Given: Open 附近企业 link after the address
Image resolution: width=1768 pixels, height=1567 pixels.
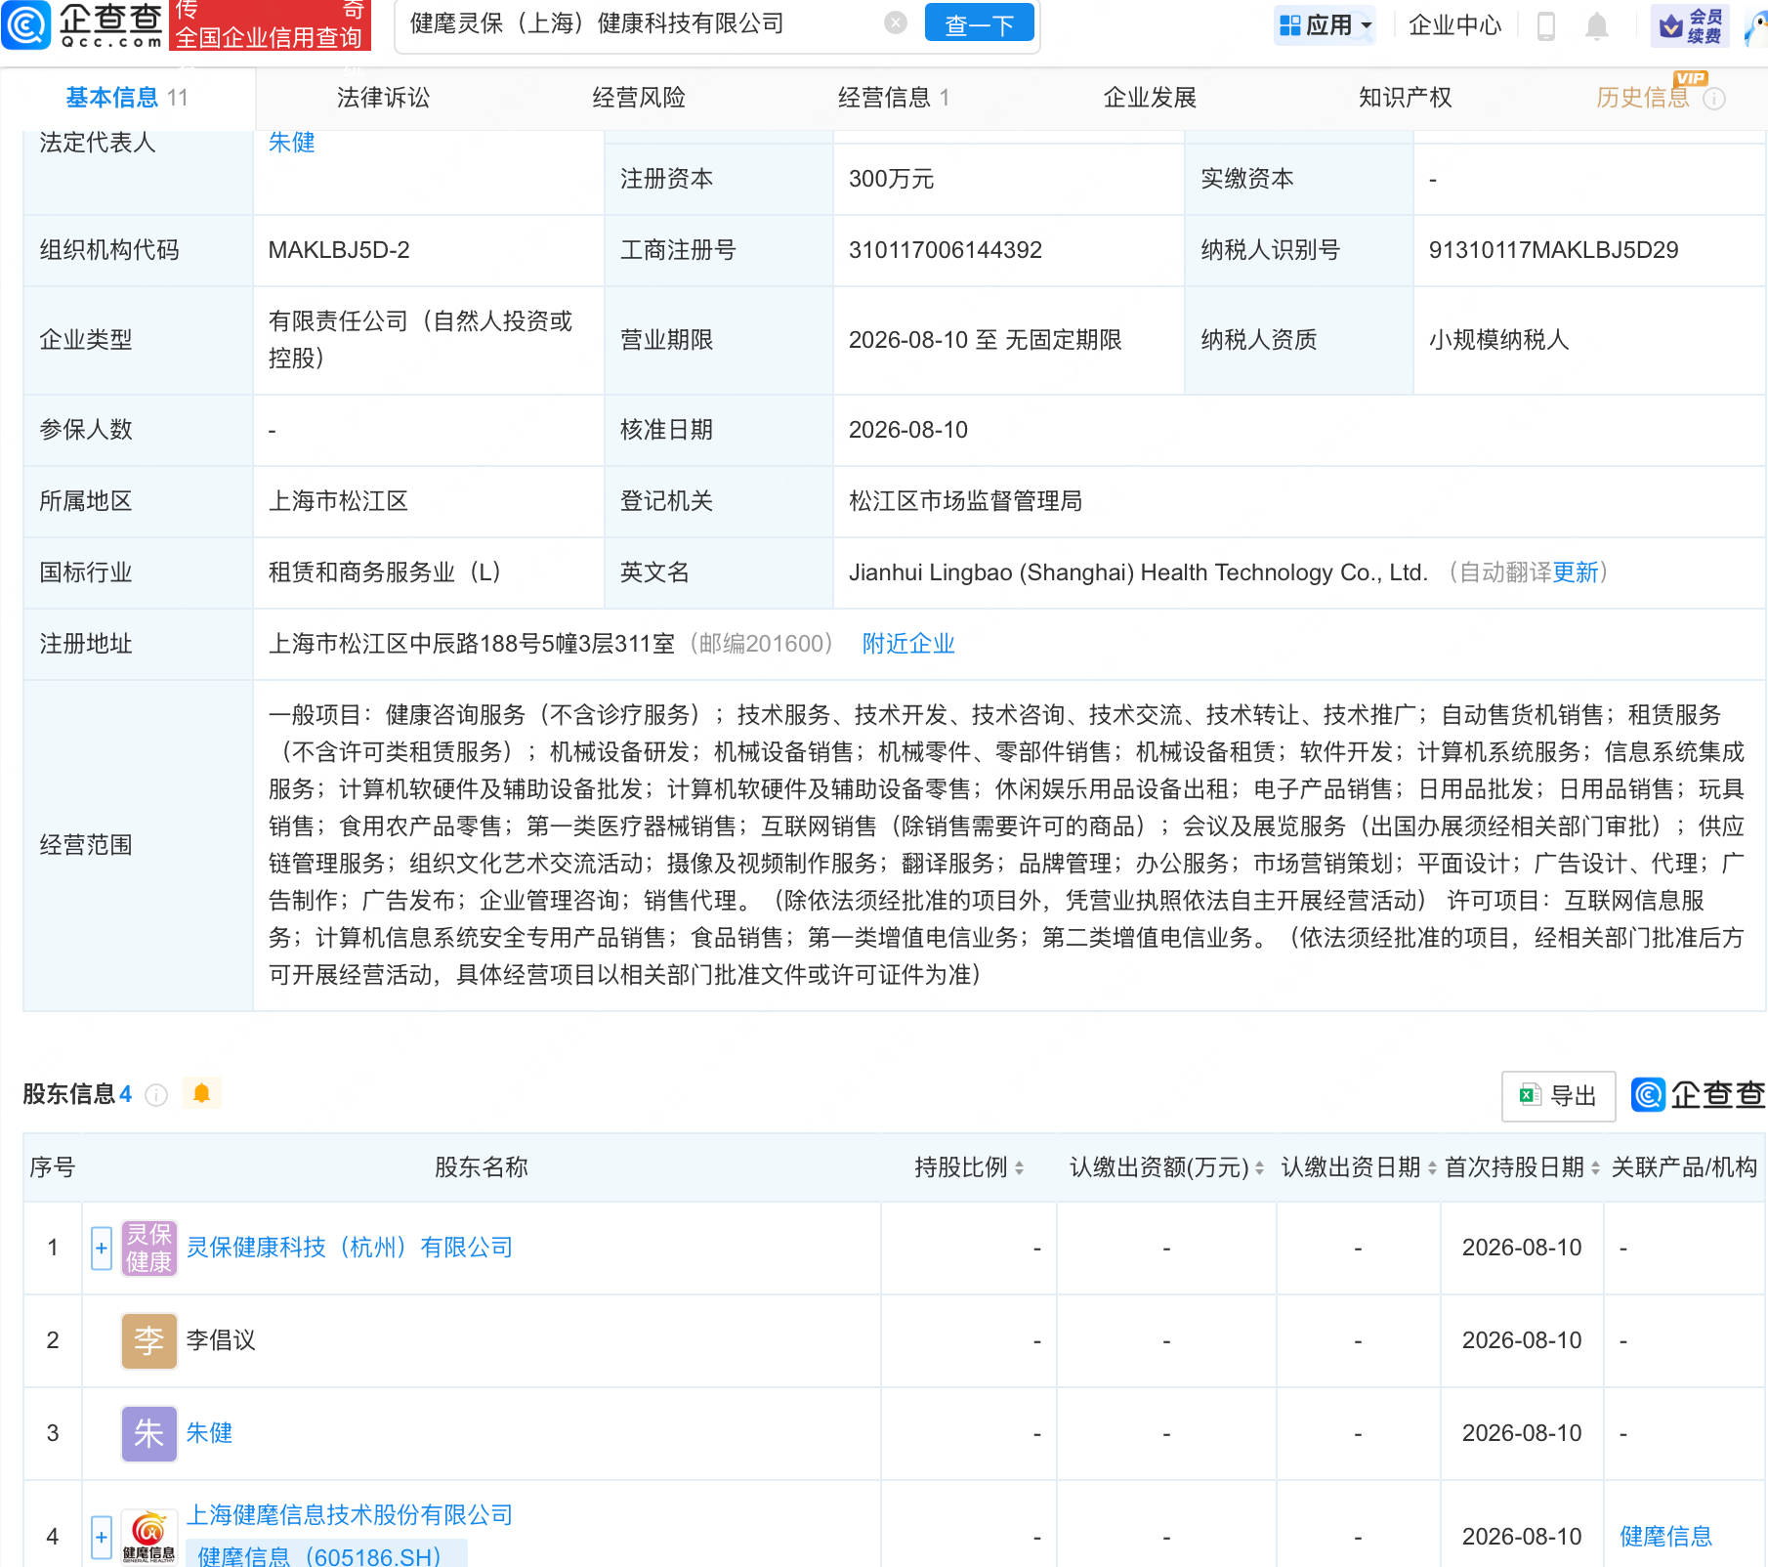Looking at the screenshot, I should tap(908, 644).
